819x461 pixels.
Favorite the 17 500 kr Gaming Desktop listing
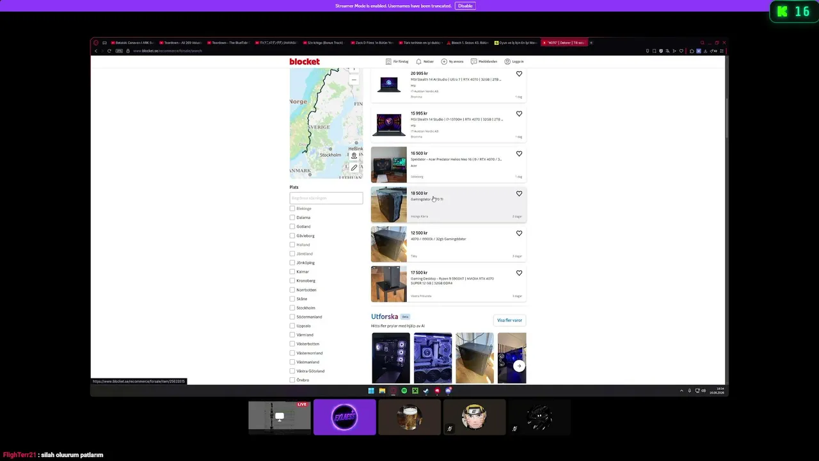click(519, 273)
